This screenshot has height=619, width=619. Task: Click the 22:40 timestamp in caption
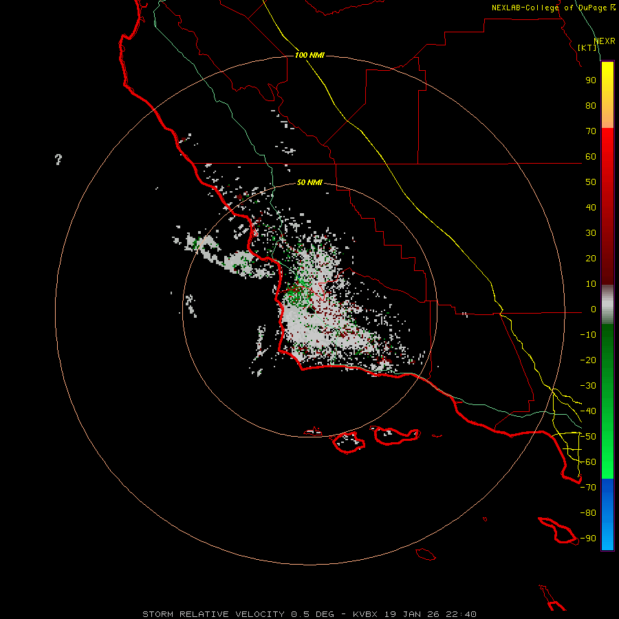click(461, 614)
